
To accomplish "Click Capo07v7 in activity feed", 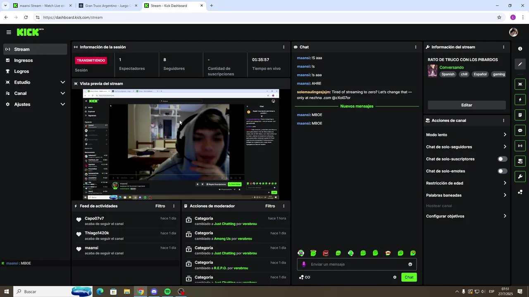I will pyautogui.click(x=94, y=218).
